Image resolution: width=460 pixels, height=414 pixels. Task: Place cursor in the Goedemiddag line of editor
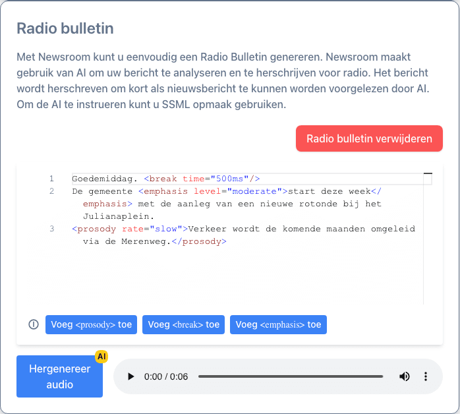tap(252, 179)
